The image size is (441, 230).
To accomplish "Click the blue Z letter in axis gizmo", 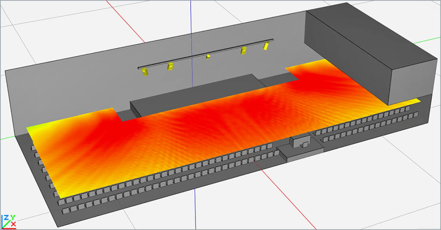I will (x=6, y=218).
